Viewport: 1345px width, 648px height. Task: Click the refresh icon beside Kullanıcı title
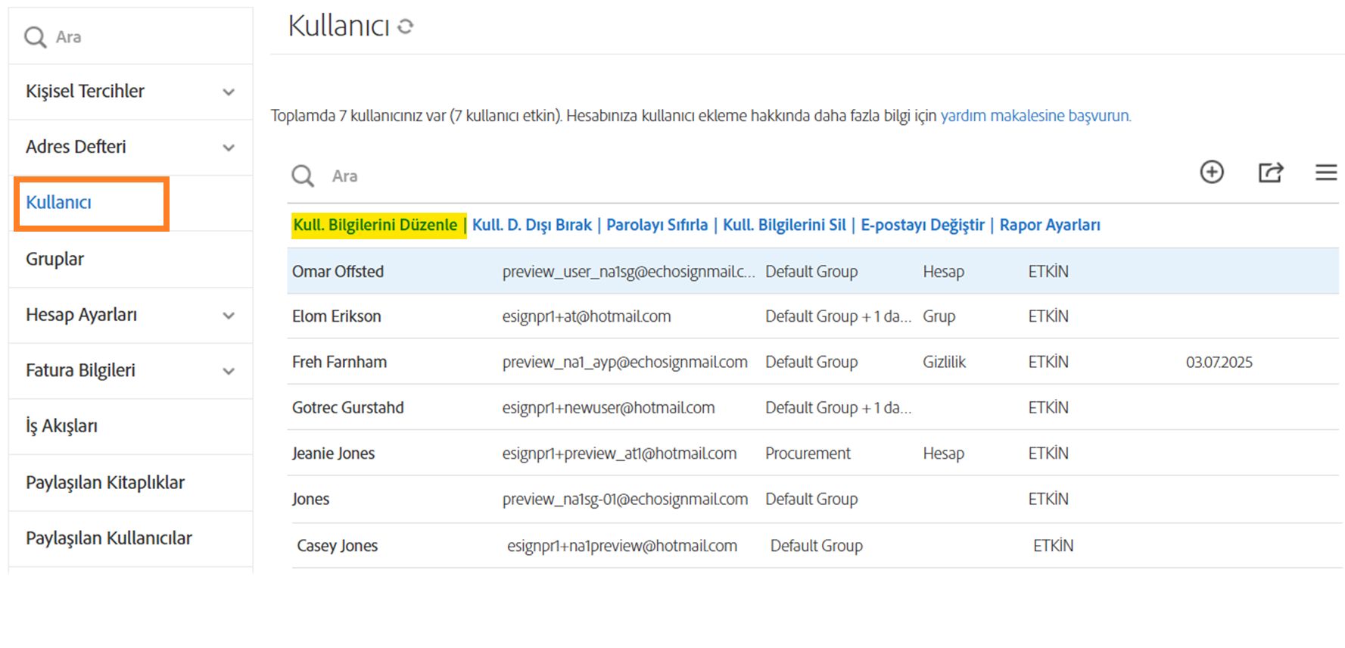[x=406, y=26]
